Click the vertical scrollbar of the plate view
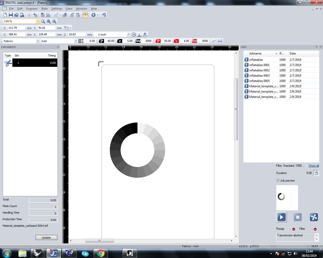 click(x=236, y=109)
